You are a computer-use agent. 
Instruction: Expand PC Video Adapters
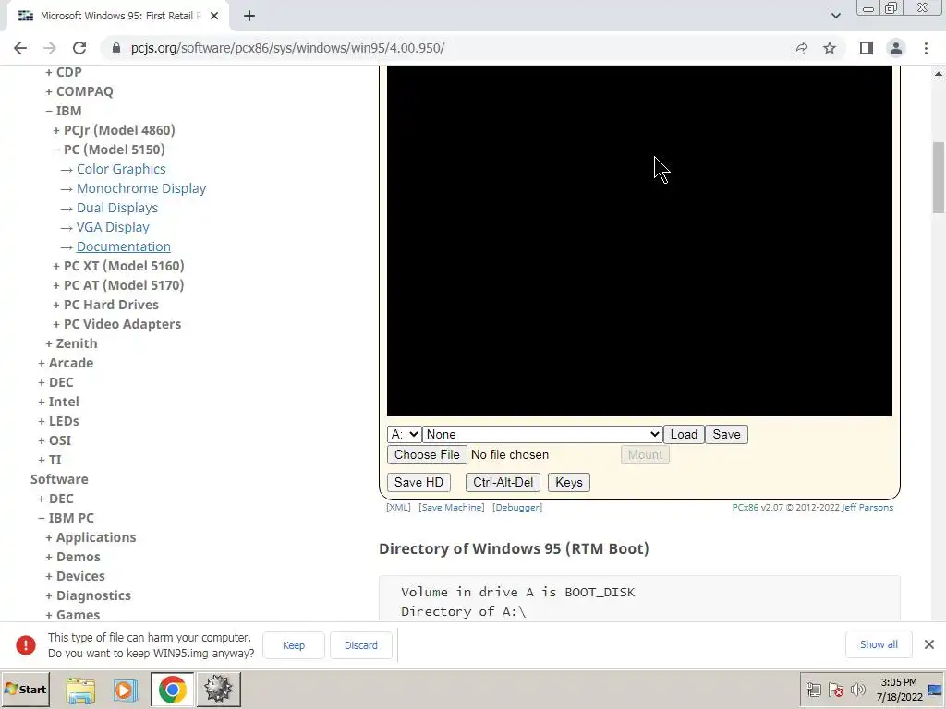pos(117,324)
